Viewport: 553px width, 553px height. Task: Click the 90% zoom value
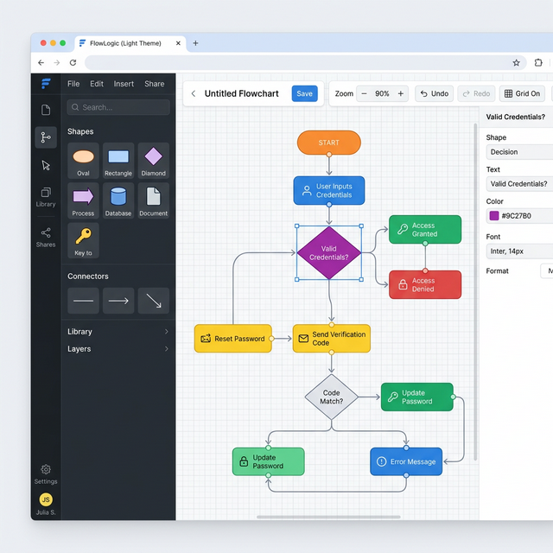382,93
